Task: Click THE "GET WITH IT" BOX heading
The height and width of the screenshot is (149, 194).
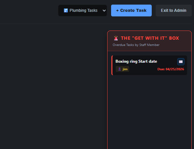Action: (x=150, y=38)
